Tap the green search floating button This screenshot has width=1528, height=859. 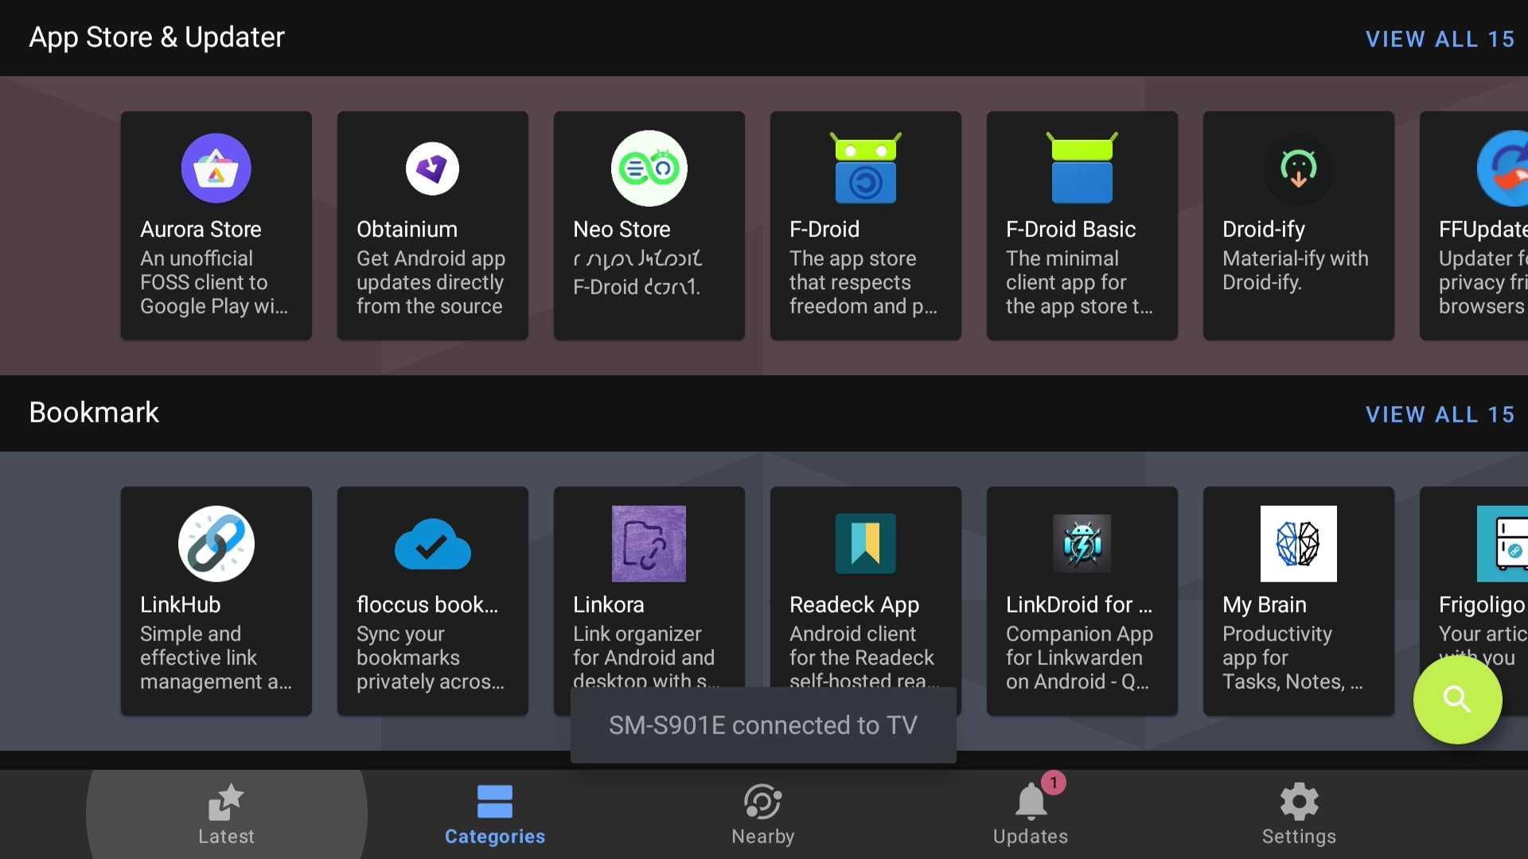pos(1457,700)
